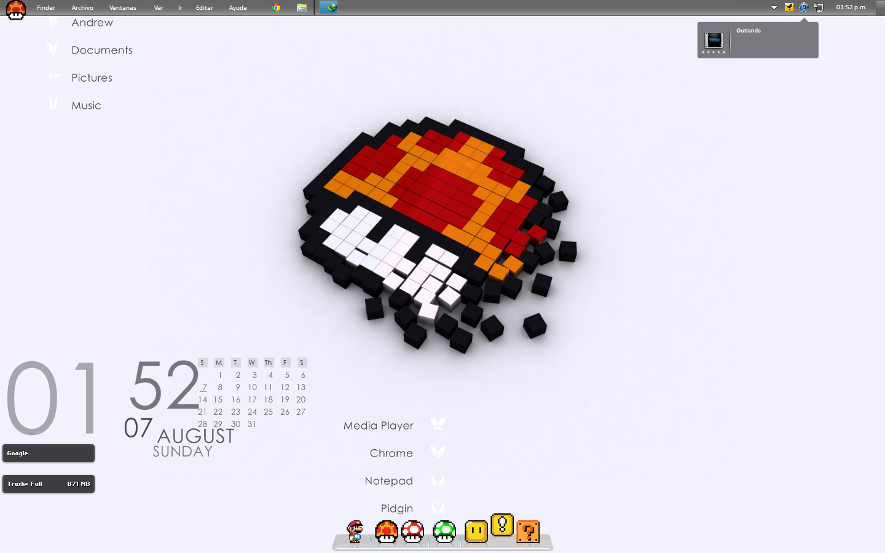
Task: Launch Notepad from desktop launcher
Action: point(389,480)
